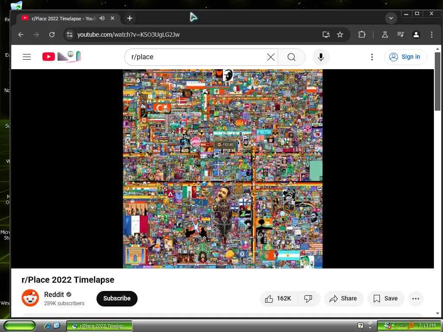Open help icon in taskbar tray
Viewport: 443px width, 332px height.
360,326
